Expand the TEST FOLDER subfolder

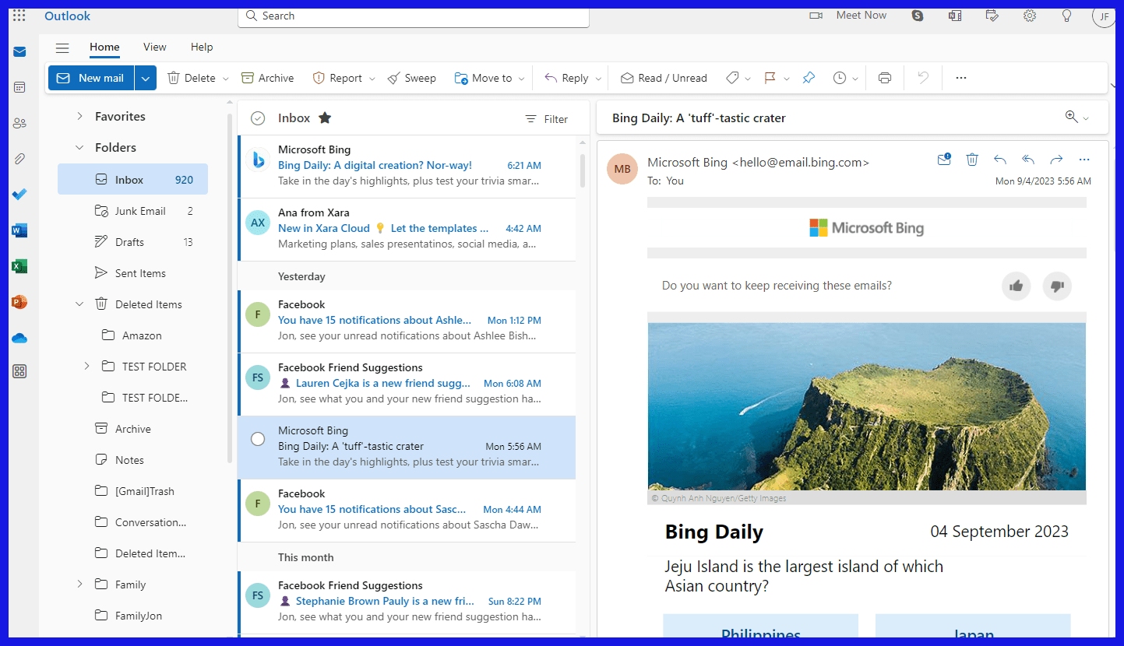tap(87, 366)
